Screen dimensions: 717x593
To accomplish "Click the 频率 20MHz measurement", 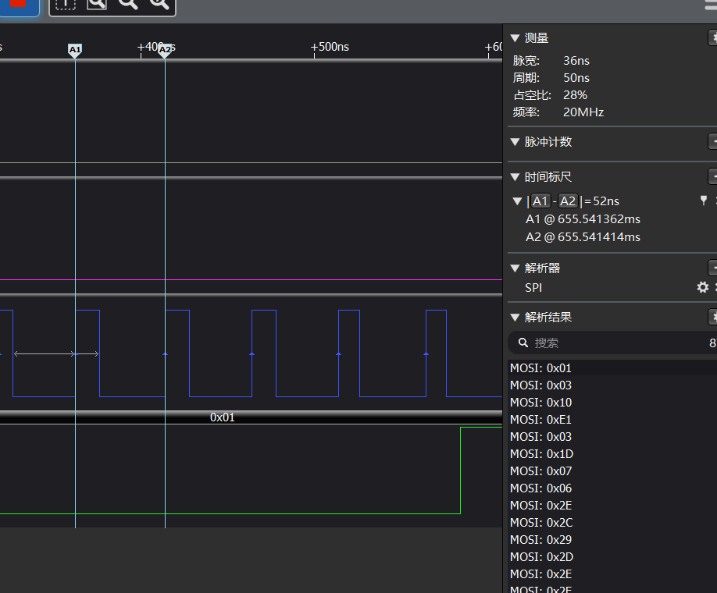I will (x=558, y=112).
